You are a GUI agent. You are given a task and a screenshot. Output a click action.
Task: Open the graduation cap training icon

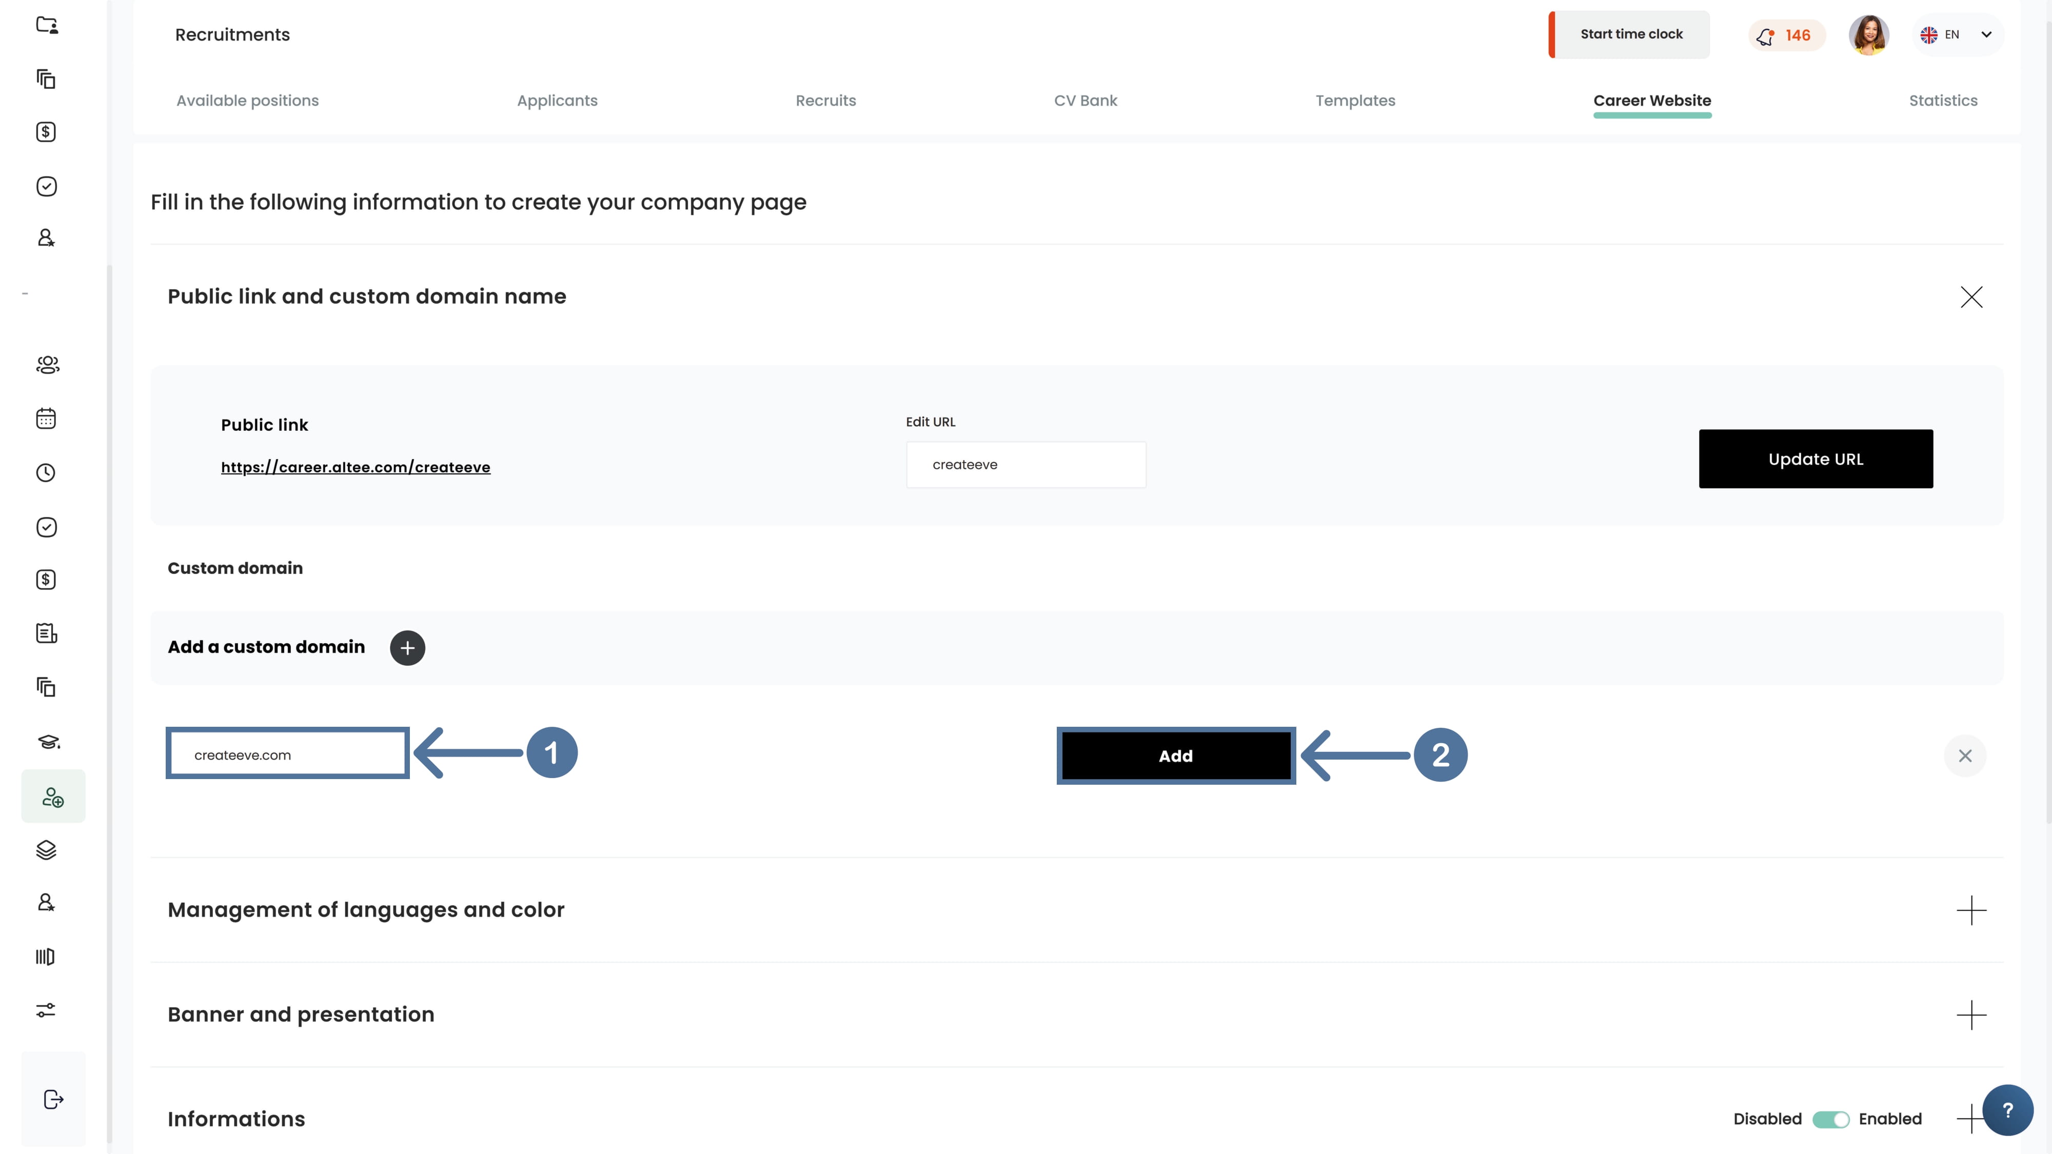[x=48, y=742]
